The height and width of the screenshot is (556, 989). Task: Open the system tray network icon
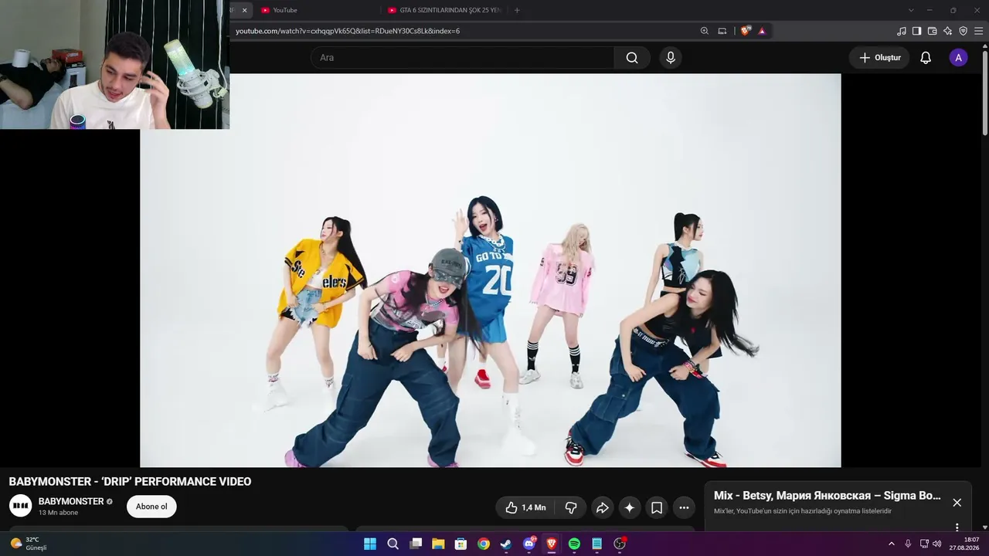924,544
